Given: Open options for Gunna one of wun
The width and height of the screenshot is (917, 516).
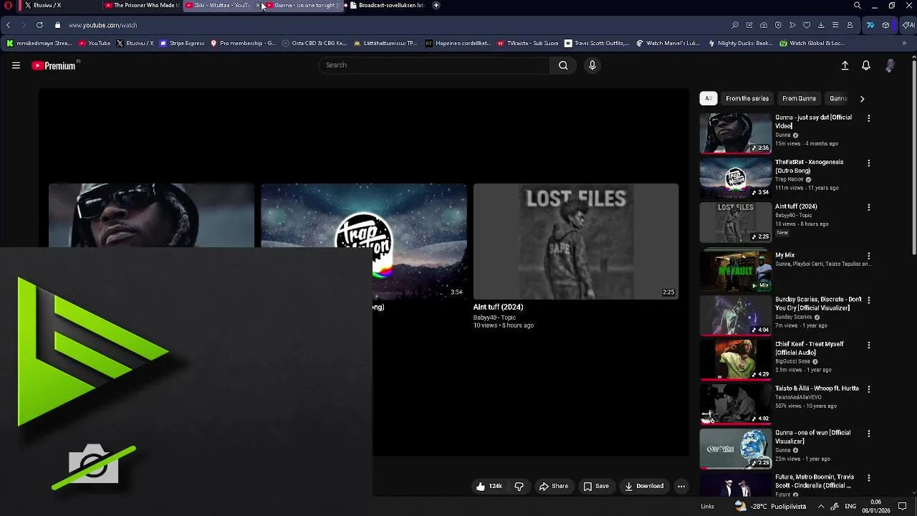Looking at the screenshot, I should pos(869,434).
